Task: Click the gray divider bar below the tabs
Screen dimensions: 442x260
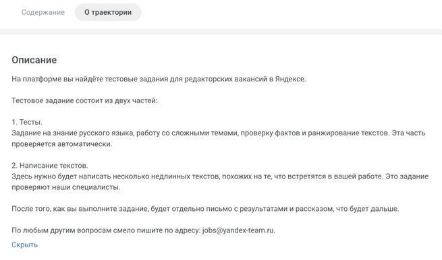Action: pos(221,32)
